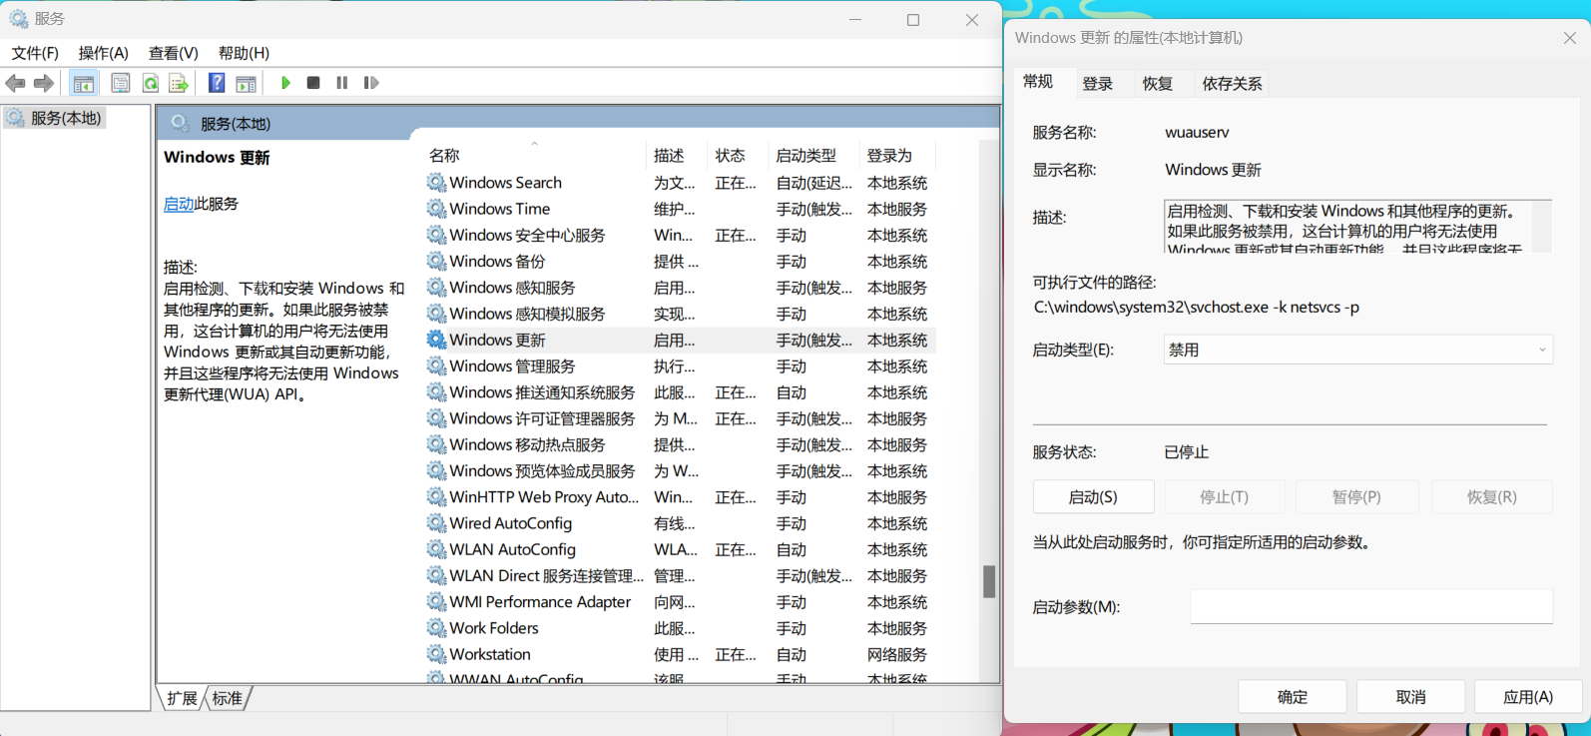Image resolution: width=1591 pixels, height=736 pixels.
Task: Refresh the services list with toolbar icon
Action: pyautogui.click(x=150, y=83)
